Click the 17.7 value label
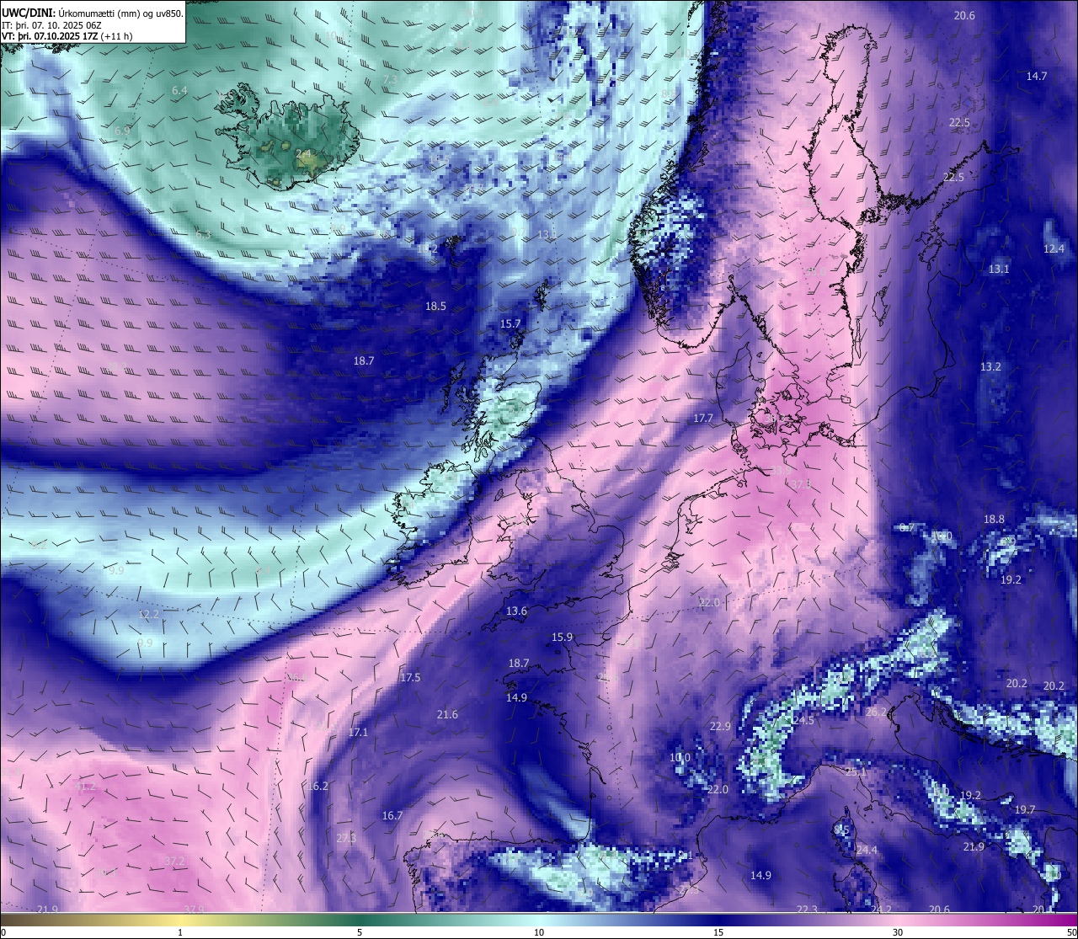 tap(703, 418)
